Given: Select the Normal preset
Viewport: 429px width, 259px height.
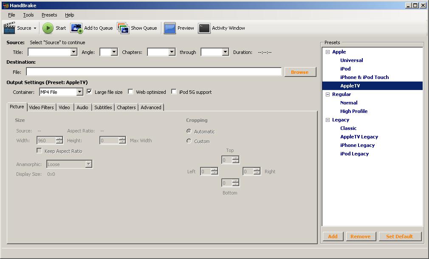Looking at the screenshot, I should [x=349, y=103].
